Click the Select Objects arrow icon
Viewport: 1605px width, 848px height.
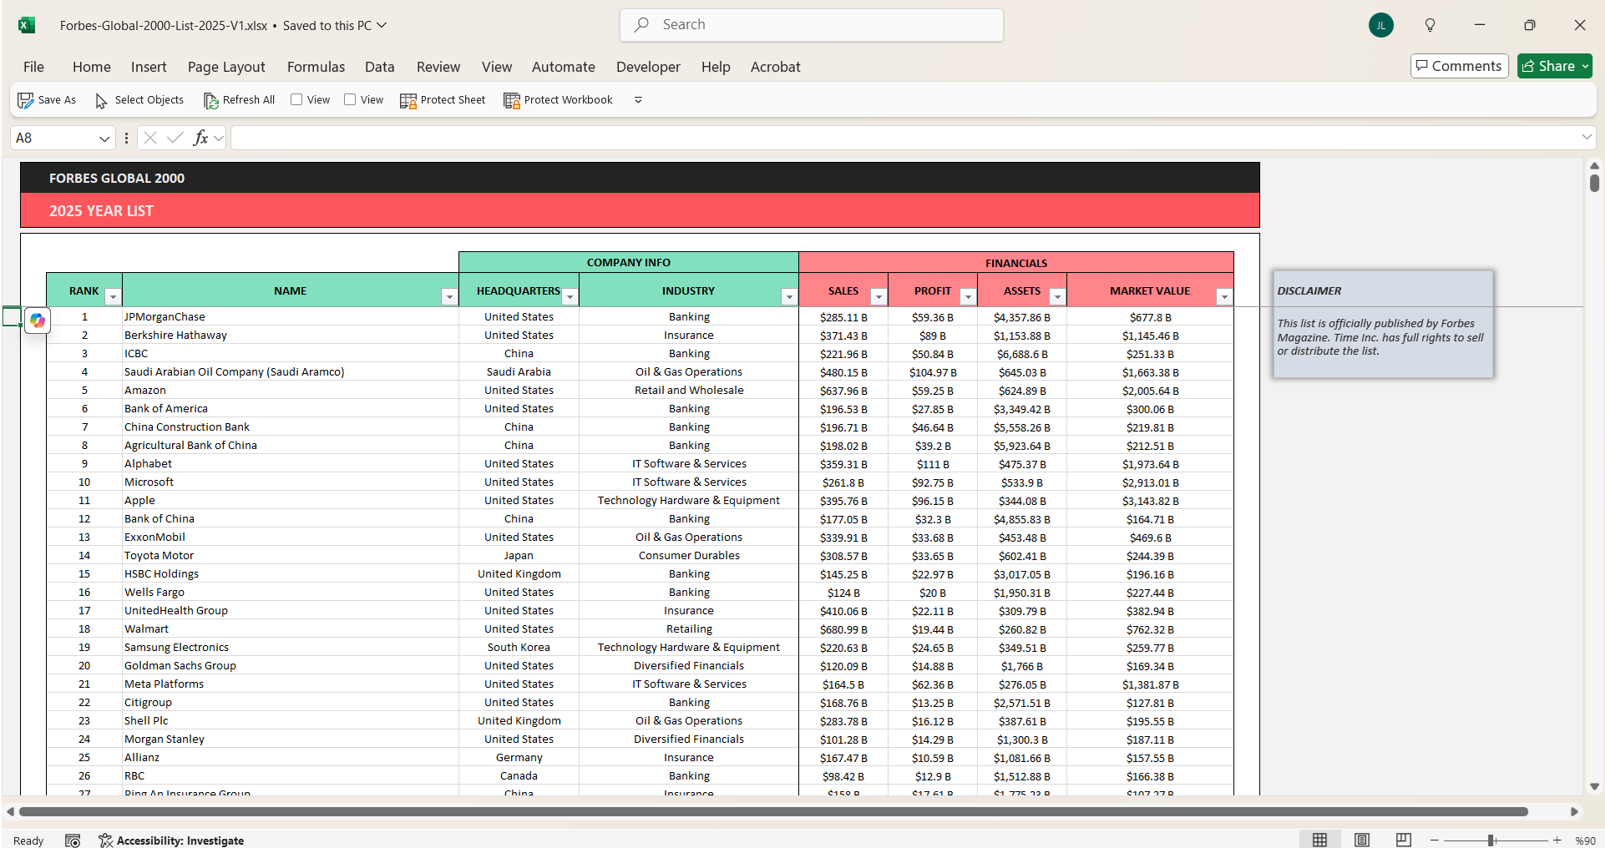[x=100, y=99]
